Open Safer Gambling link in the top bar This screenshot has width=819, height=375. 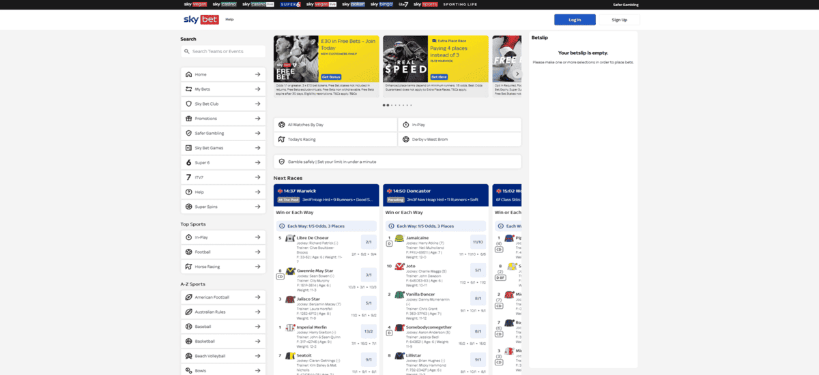click(x=626, y=4)
